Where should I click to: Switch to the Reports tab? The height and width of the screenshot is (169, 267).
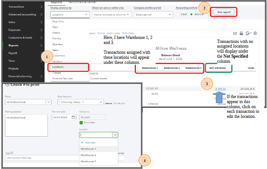(56, 3)
